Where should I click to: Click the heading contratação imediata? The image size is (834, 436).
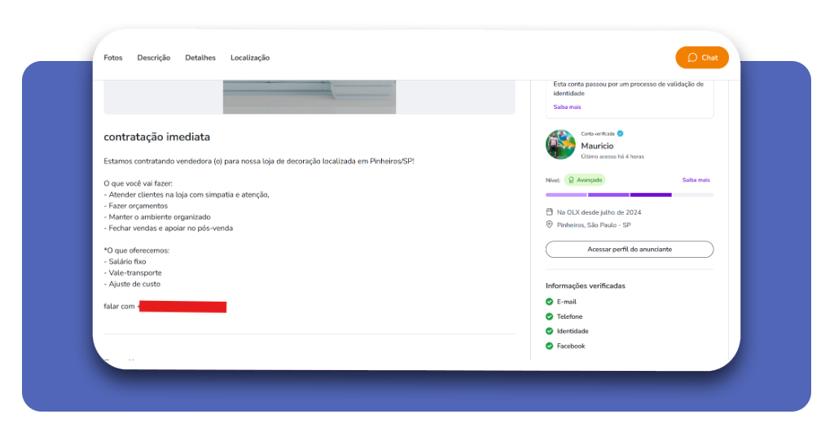[157, 137]
